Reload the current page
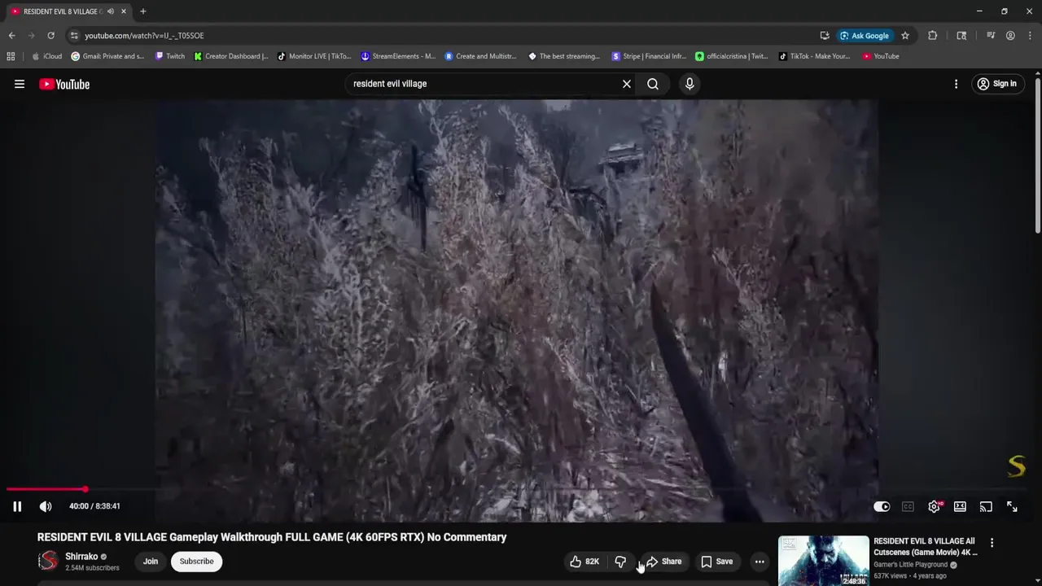This screenshot has width=1042, height=586. pyautogui.click(x=50, y=36)
